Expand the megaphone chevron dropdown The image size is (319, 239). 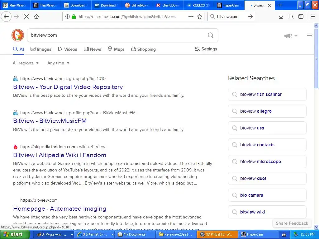pyautogui.click(x=296, y=35)
